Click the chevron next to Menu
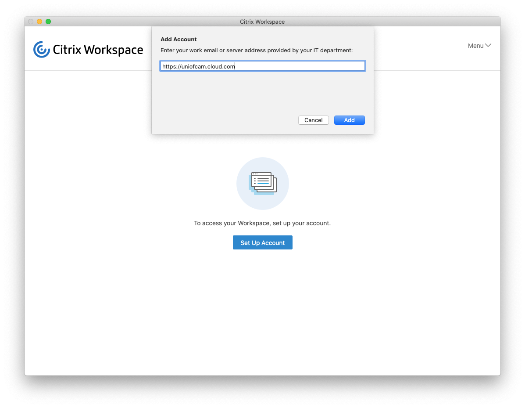This screenshot has height=408, width=525. point(489,45)
